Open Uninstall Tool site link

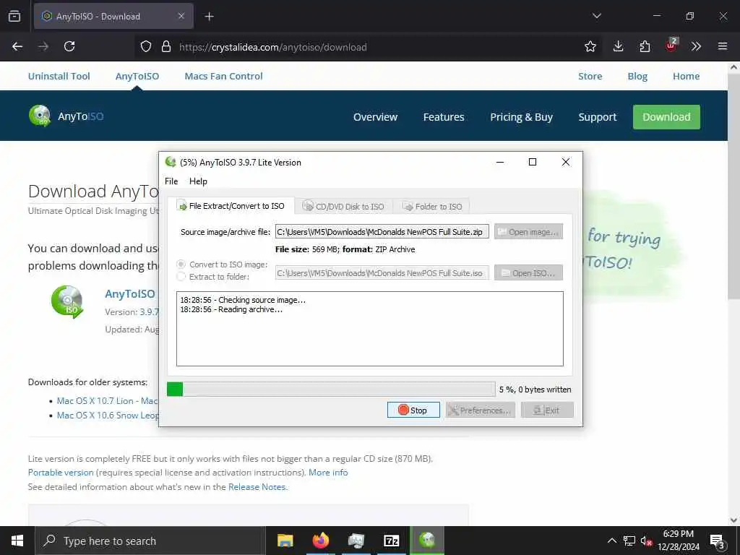(x=59, y=76)
